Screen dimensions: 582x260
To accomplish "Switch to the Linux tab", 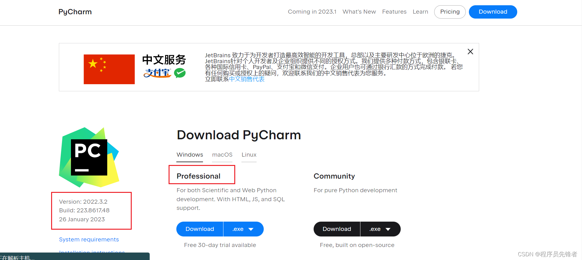I will pyautogui.click(x=249, y=155).
